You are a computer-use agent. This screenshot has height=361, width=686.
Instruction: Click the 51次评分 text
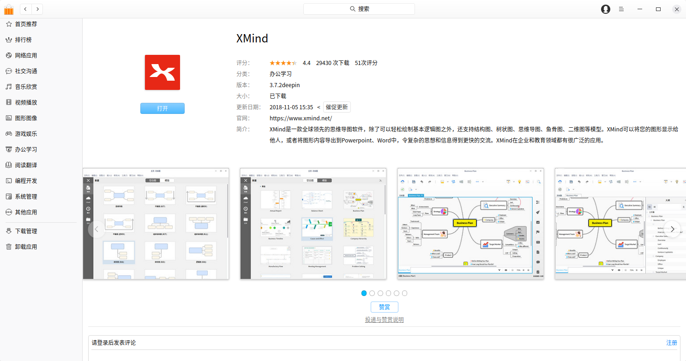(366, 63)
